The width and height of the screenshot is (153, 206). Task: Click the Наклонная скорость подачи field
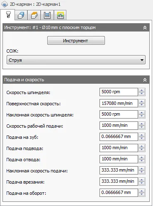coord(119,170)
